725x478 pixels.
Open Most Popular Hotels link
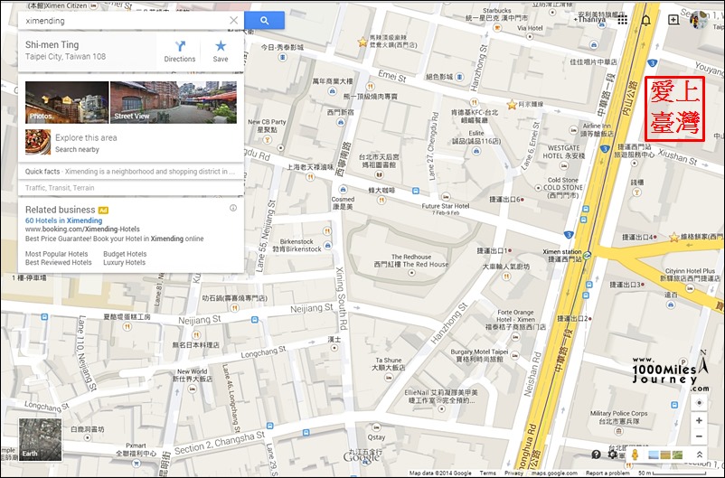[56, 254]
